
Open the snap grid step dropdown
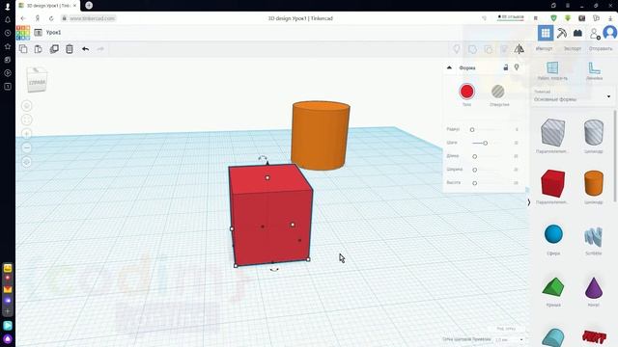[x=509, y=339]
